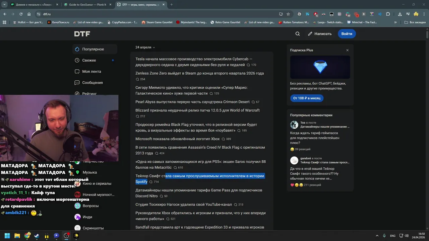Expand the 24 апреля date dropdown
The width and height of the screenshot is (429, 241).
tap(145, 47)
